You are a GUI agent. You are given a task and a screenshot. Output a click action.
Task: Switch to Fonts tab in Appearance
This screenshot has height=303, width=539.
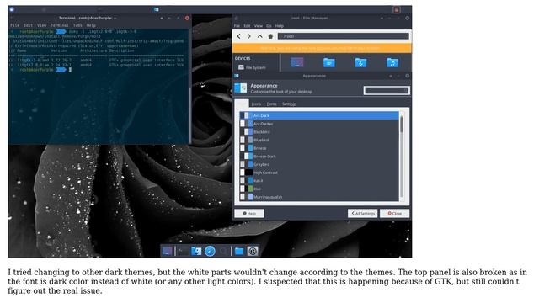coord(271,104)
